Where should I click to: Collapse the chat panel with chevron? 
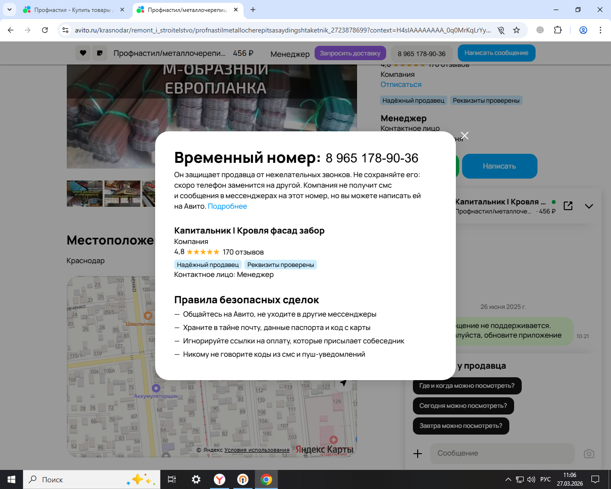[589, 206]
